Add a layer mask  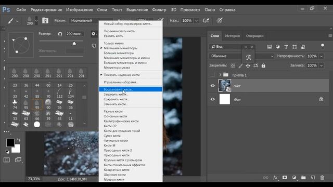(x=285, y=178)
